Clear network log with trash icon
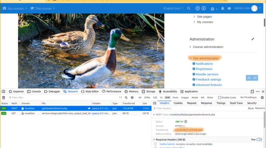266x148 pixels. tap(4, 97)
